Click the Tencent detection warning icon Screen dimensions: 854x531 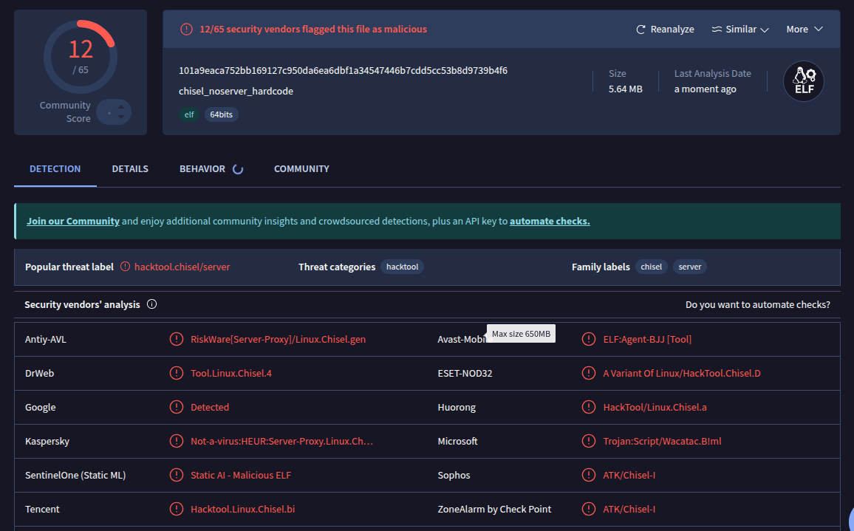(176, 509)
